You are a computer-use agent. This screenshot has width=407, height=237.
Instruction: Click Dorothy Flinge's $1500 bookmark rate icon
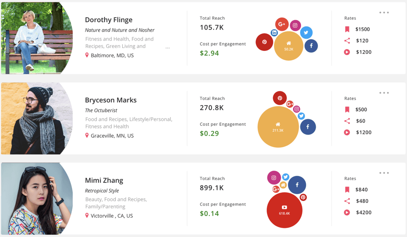coord(347,29)
